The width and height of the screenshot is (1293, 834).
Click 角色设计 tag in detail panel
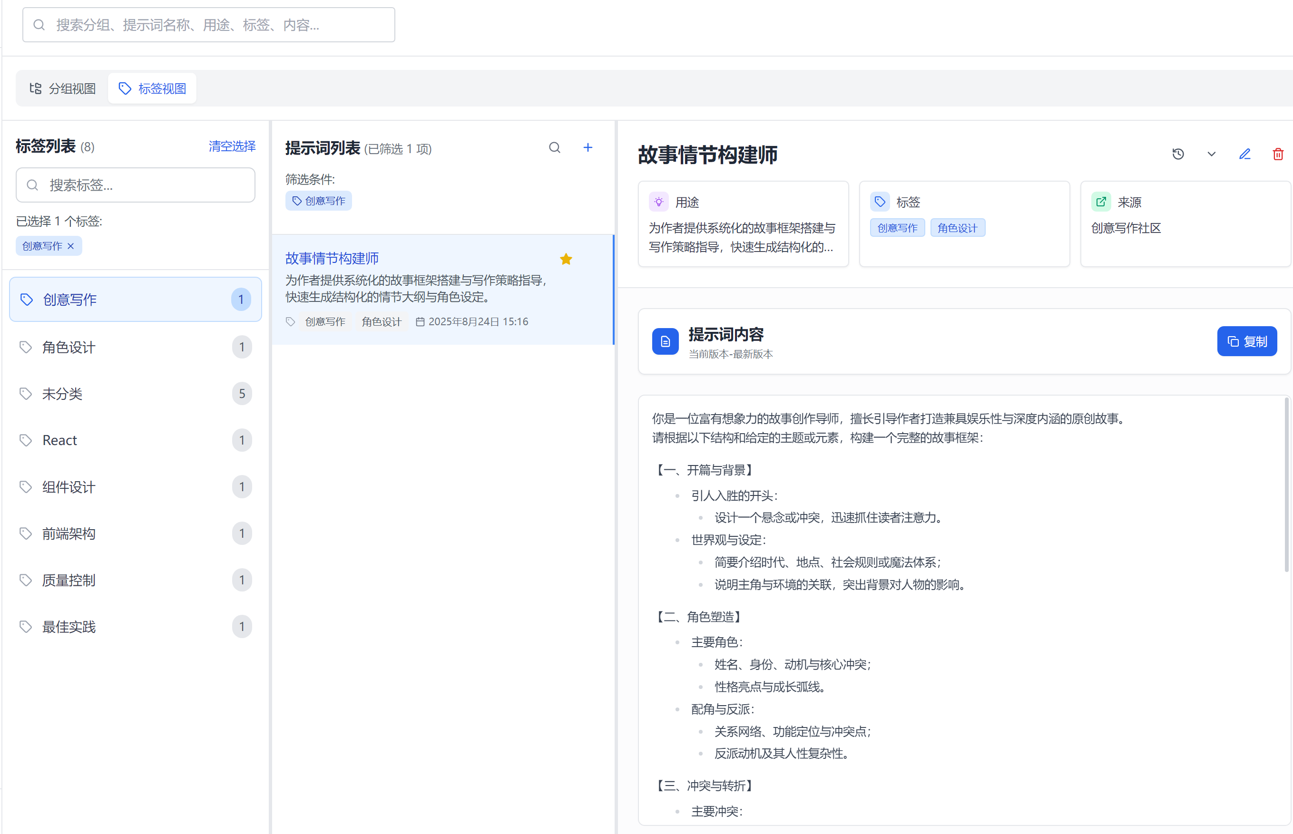[957, 228]
